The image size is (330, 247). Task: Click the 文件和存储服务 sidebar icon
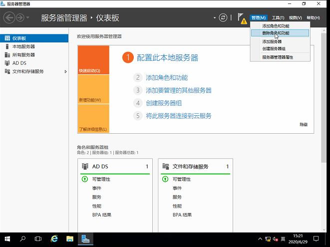point(7,71)
